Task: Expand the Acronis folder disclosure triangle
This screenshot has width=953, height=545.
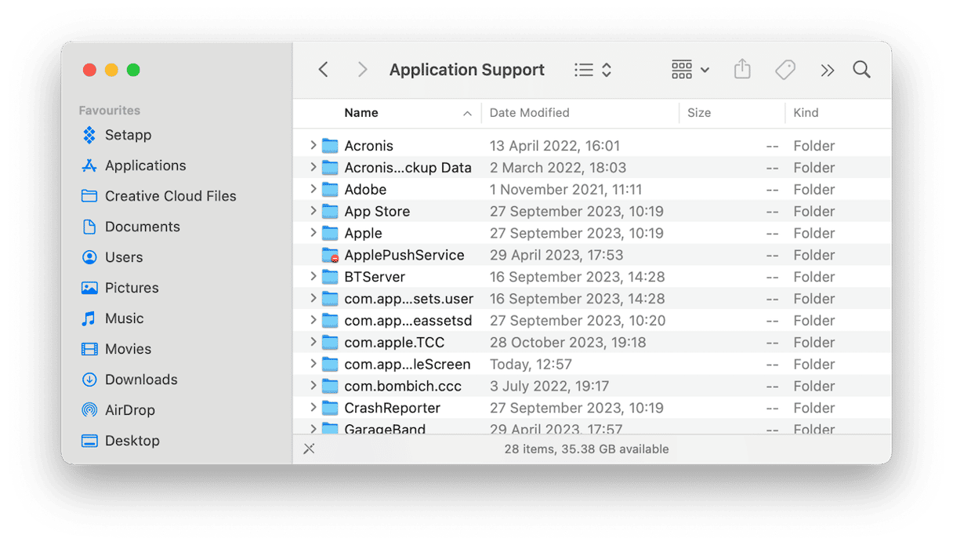Action: coord(313,145)
